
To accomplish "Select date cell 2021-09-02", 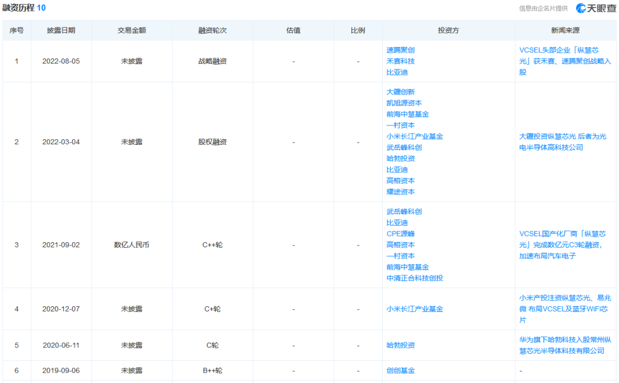I will 61,245.
